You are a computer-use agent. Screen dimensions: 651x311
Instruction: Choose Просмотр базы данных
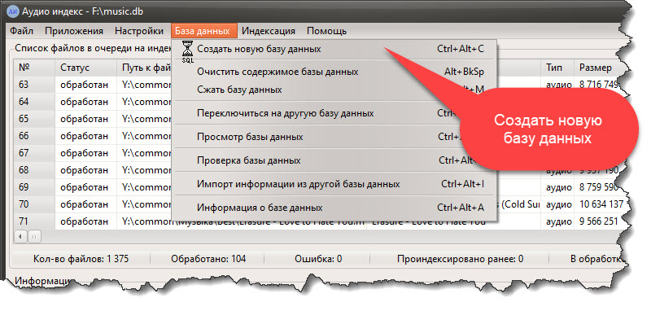tap(334, 137)
